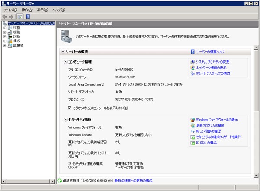Click vertical scrollbar thumb in main pane
260x191 pixels.
pyautogui.click(x=256, y=80)
